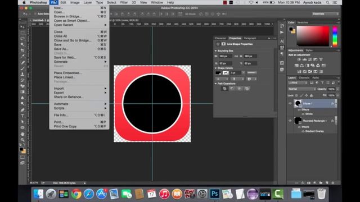Click the hue spectrum slider in Color panel
Screen dimensions: 360x202
click(x=335, y=36)
